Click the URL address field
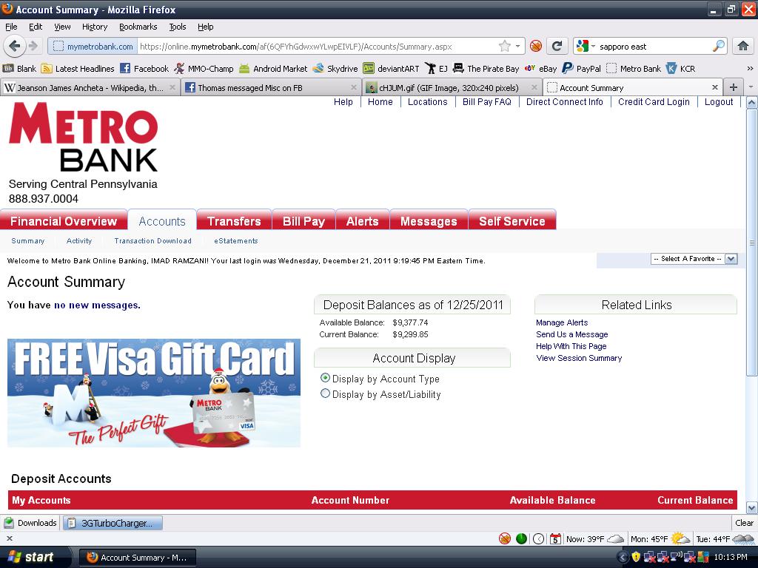This screenshot has height=568, width=758. pos(318,47)
